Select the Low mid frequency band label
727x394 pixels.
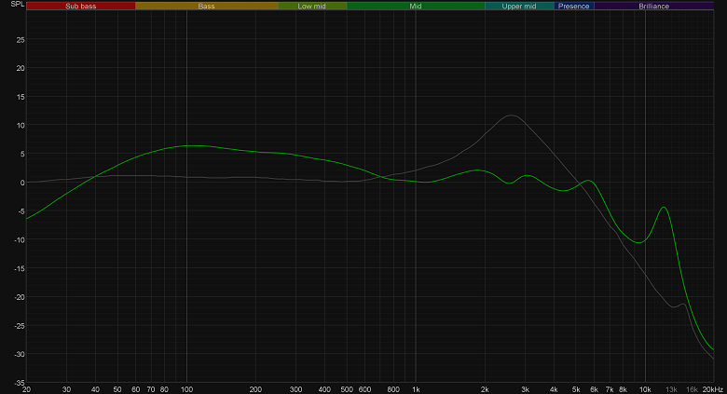pos(312,6)
